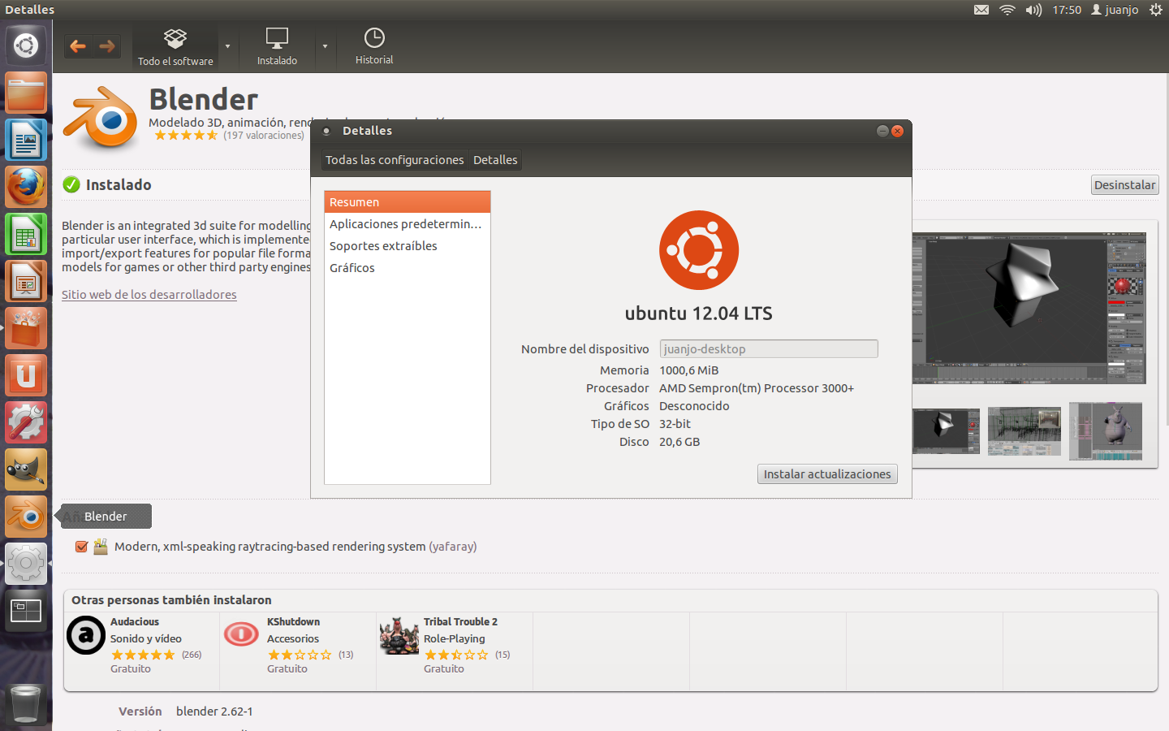This screenshot has width=1169, height=731.
Task: Select Soportes extraíbles in the sidebar
Action: tap(408, 246)
